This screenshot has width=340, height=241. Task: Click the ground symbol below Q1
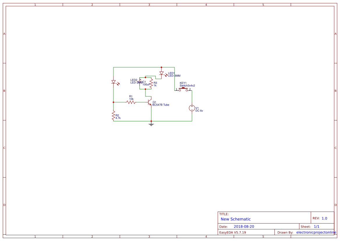[151, 124]
